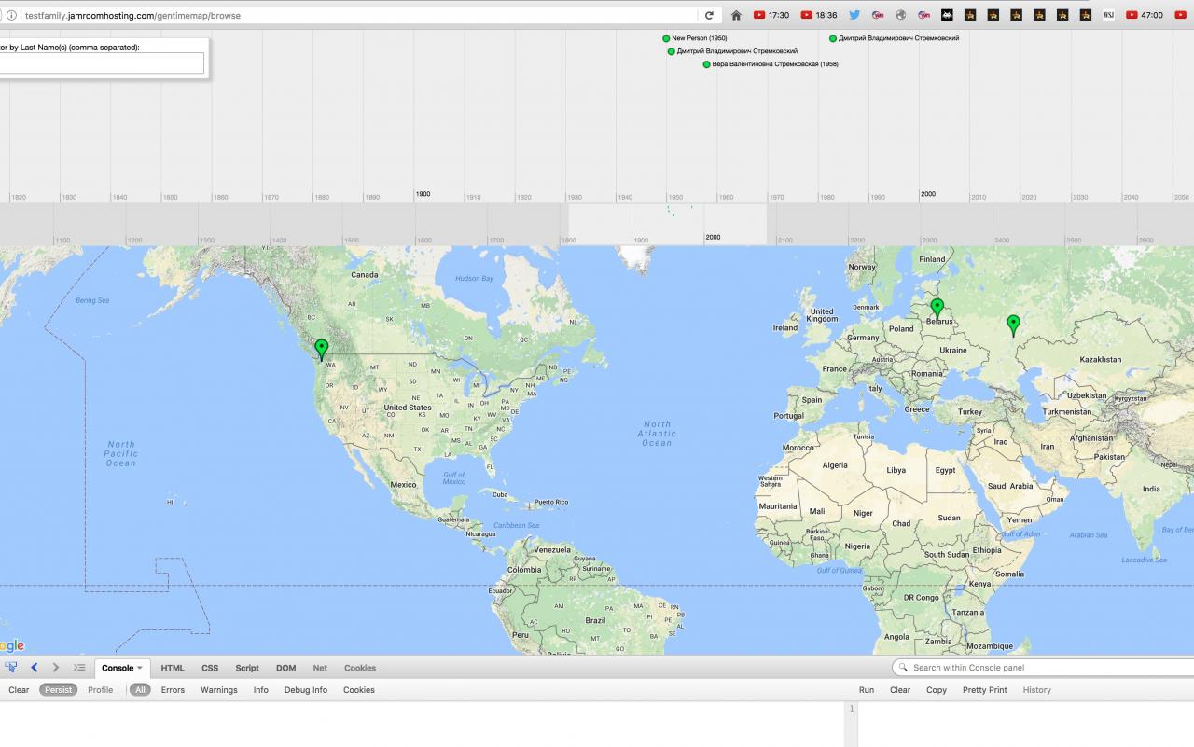Click the Clear console button
The height and width of the screenshot is (747, 1194).
click(19, 690)
